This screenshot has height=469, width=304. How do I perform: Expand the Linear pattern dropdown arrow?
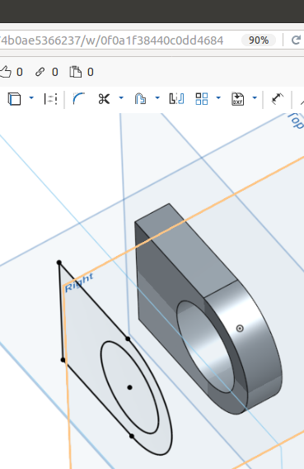pyautogui.click(x=218, y=97)
